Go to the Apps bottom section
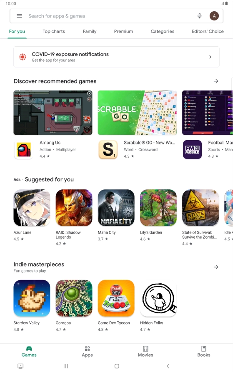Screen dimensions: 233x373 87,352
